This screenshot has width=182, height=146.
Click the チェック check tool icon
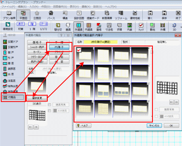click(x=141, y=27)
